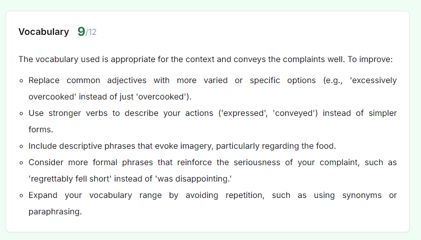Click the bullet marker beside "Expand your vocabulary"
421x240 pixels.
[22, 196]
